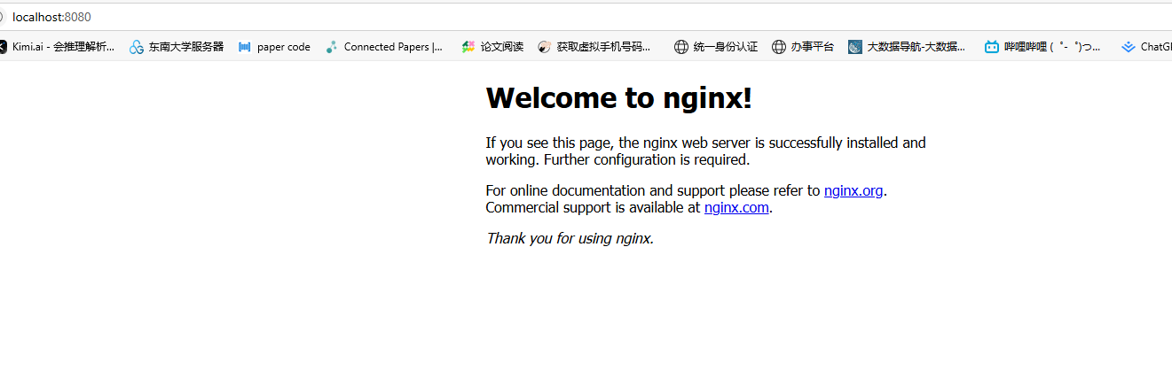Click the paragraph starting If you see this page
The height and width of the screenshot is (386, 1172).
tap(706, 151)
